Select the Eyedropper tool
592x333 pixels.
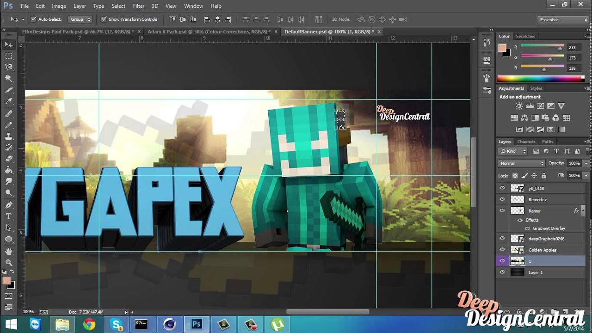tap(8, 102)
